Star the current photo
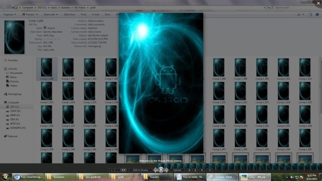 [202, 170]
